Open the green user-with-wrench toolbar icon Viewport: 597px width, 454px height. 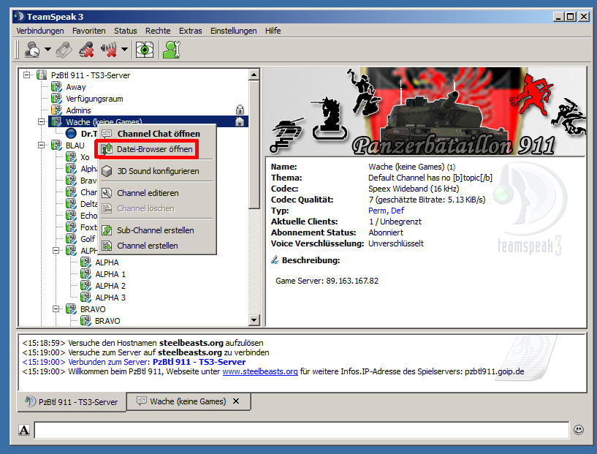[171, 50]
